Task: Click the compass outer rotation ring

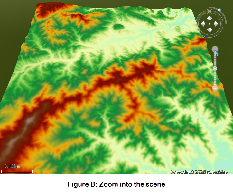Action: pos(199,30)
